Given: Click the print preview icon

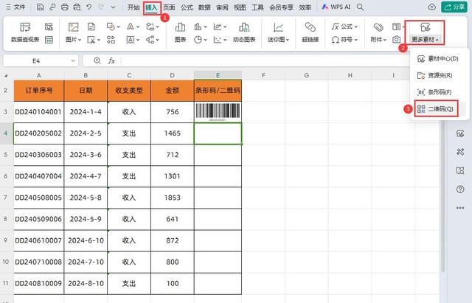Looking at the screenshot, I should 77,7.
